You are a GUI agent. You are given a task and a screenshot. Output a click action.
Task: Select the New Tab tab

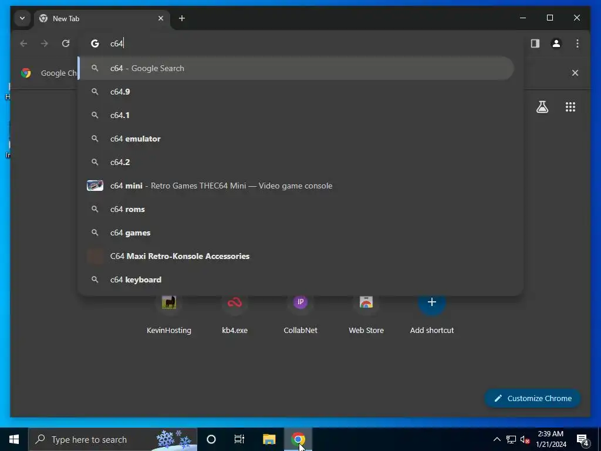pos(102,18)
